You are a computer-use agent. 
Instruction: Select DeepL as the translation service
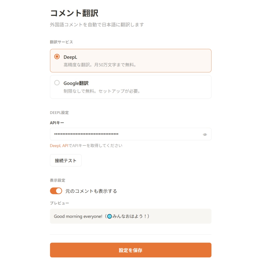click(x=131, y=61)
